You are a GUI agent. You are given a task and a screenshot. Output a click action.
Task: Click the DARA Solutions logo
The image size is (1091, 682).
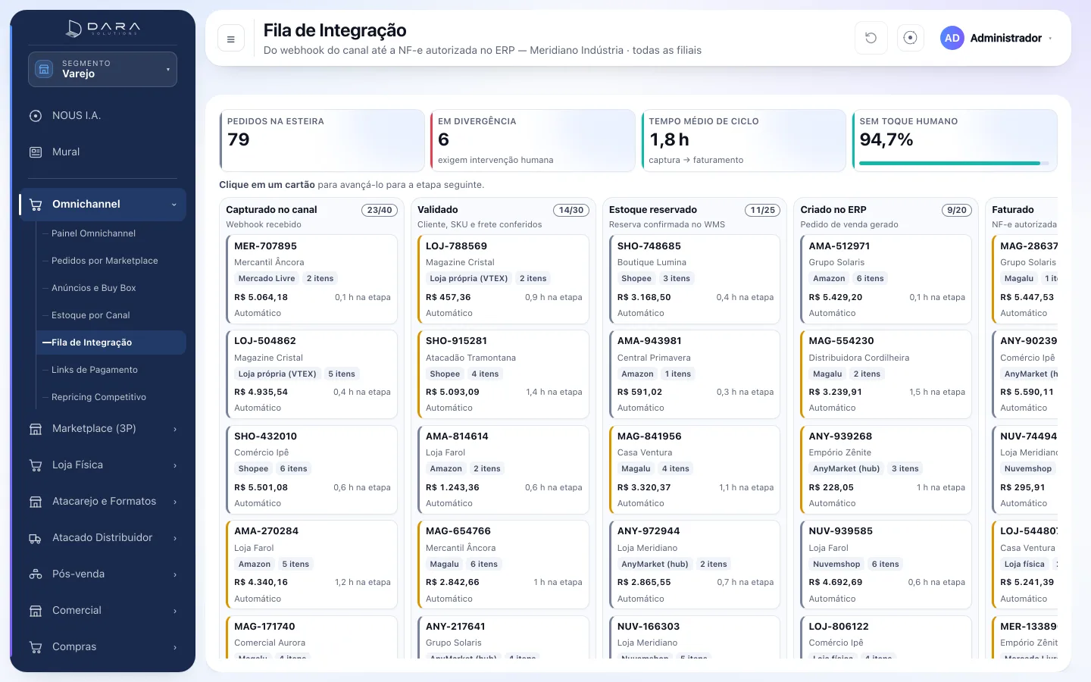[103, 29]
